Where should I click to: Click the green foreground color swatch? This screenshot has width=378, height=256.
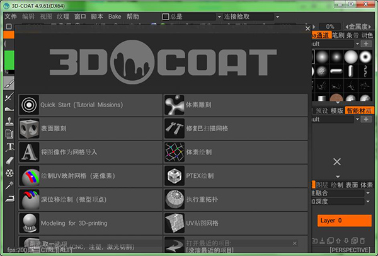(x=9, y=60)
